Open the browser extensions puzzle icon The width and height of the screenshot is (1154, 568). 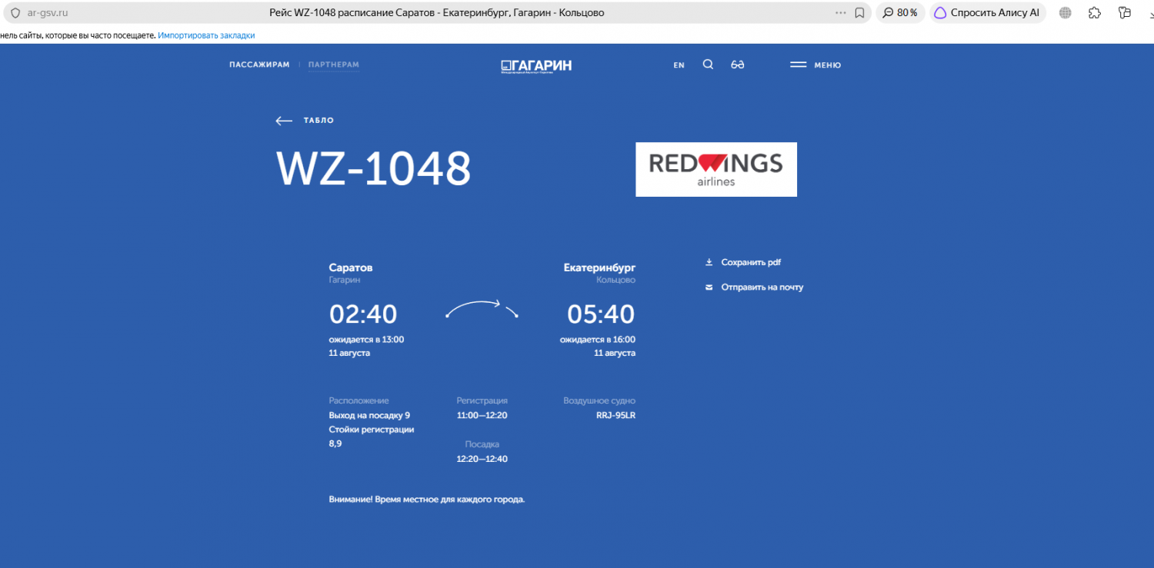click(x=1095, y=13)
